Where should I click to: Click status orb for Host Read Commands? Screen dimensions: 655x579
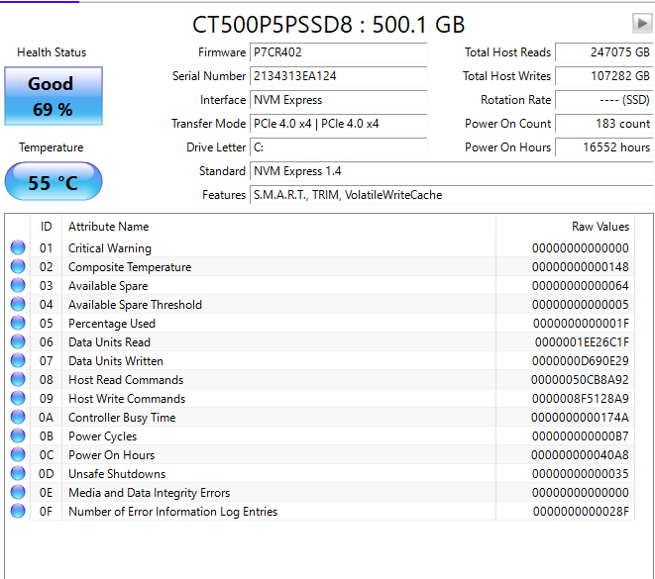[x=18, y=379]
